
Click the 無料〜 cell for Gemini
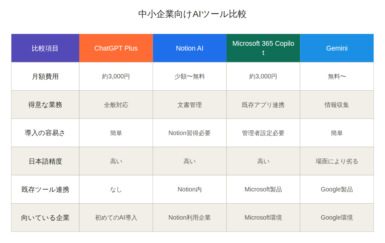tap(337, 77)
